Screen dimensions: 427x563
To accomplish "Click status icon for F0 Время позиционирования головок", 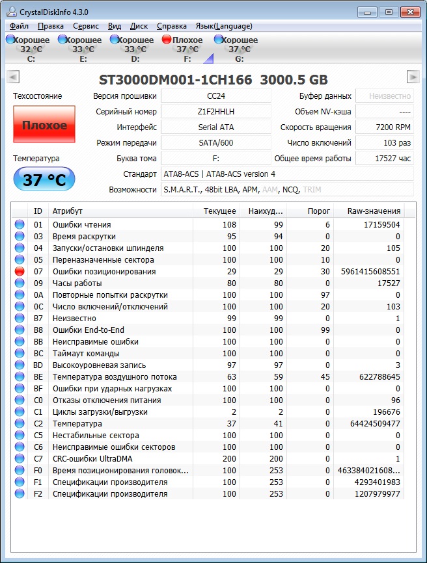I will pyautogui.click(x=20, y=471).
